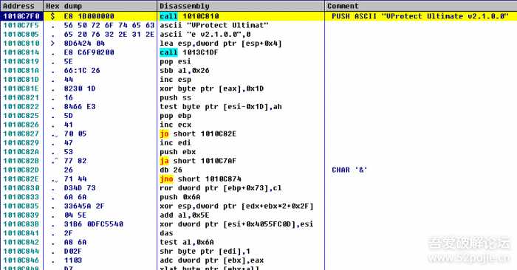
Task: Select address 1010C82E
Action: [21, 179]
